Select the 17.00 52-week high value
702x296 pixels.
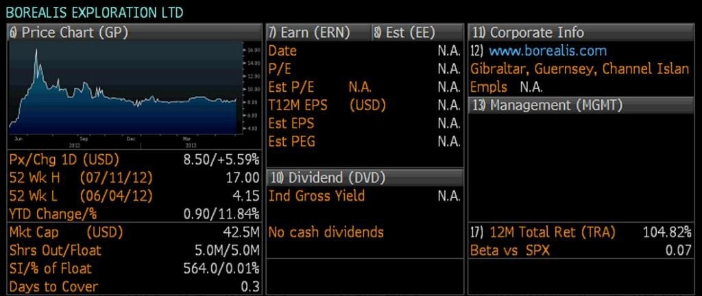pyautogui.click(x=243, y=178)
